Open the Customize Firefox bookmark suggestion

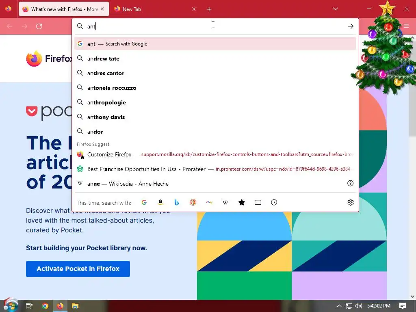[x=215, y=154]
